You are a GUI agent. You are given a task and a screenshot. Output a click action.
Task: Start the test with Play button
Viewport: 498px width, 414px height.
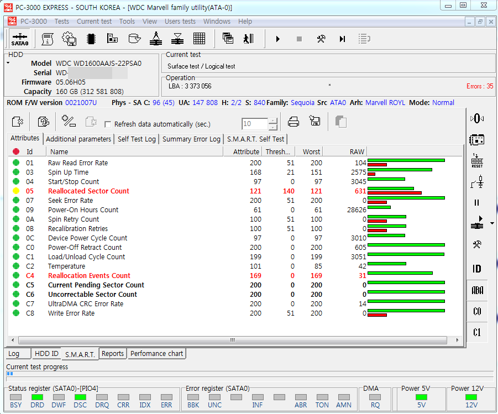(x=278, y=39)
